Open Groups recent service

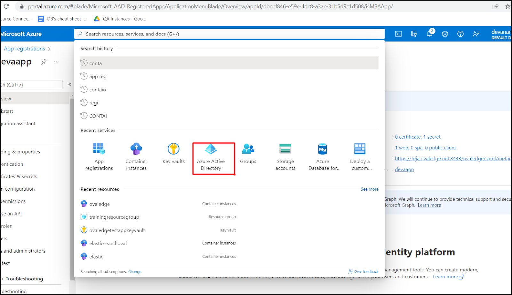click(248, 154)
